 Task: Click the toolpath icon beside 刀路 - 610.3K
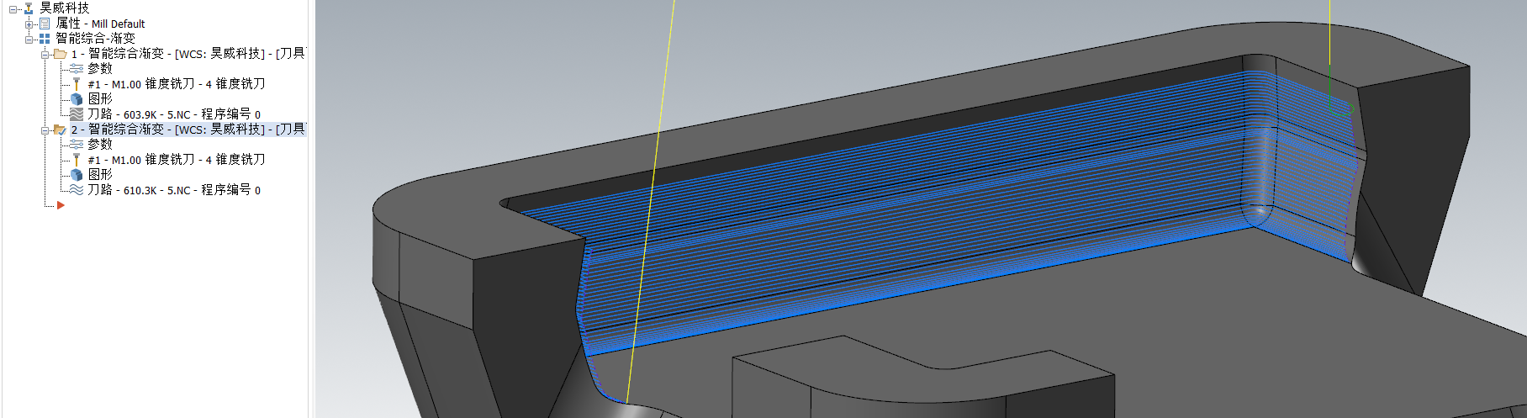pos(77,190)
